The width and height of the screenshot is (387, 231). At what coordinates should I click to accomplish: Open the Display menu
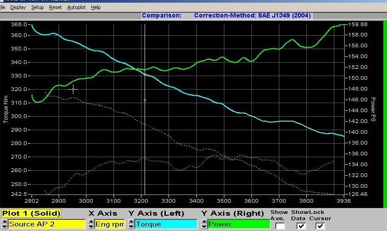(x=18, y=7)
